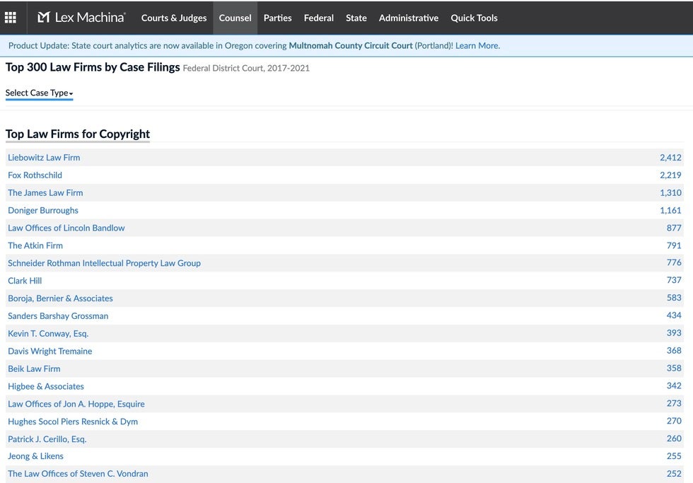Click the Lex Machina logo

pyautogui.click(x=81, y=17)
